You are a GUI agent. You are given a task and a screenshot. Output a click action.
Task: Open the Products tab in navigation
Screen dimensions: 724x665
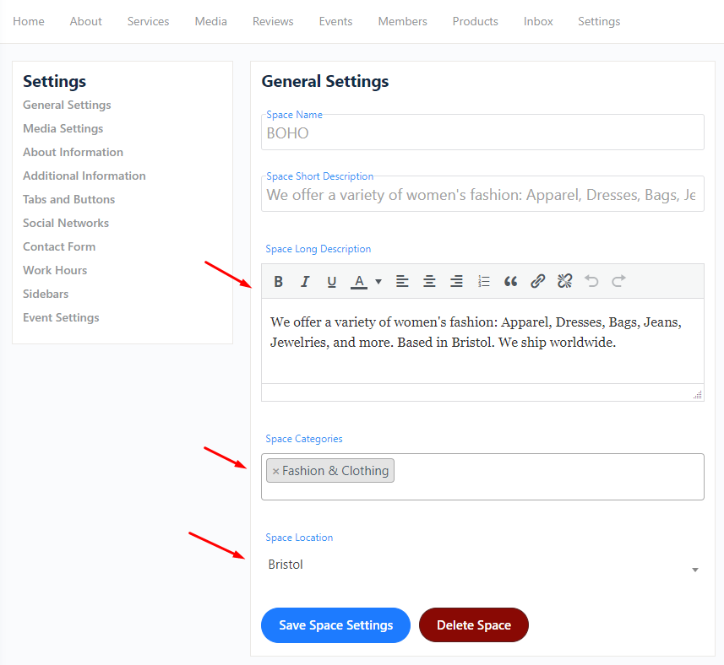point(475,21)
